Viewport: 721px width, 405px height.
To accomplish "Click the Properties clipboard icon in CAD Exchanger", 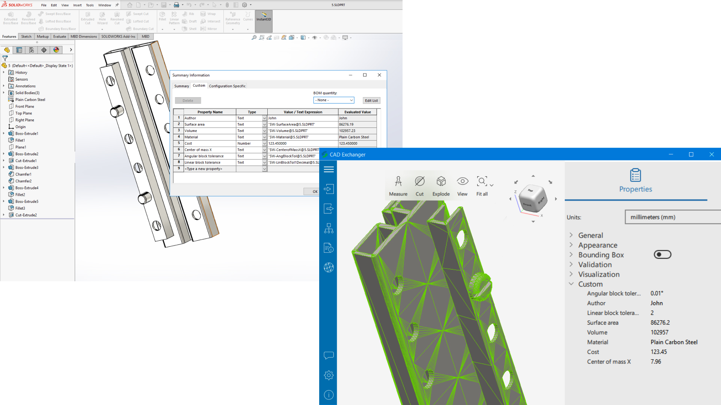I will (635, 175).
